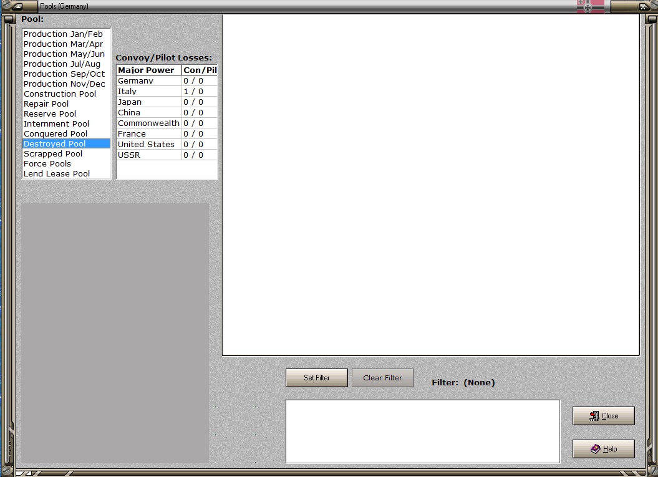
Task: Select the Lend Lease Pool entry
Action: point(66,174)
